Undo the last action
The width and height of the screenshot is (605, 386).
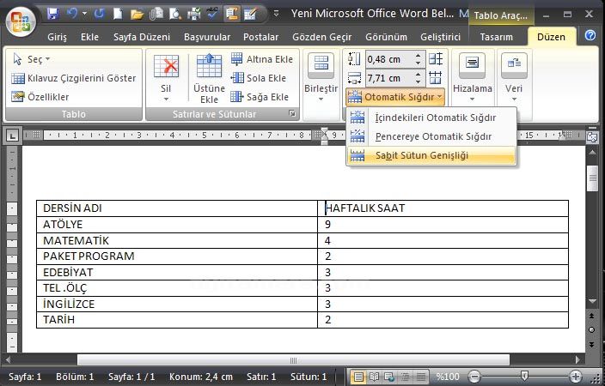pyautogui.click(x=72, y=14)
